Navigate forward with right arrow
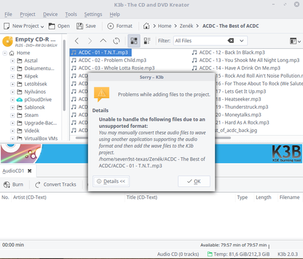The image size is (303, 259). click(90, 41)
